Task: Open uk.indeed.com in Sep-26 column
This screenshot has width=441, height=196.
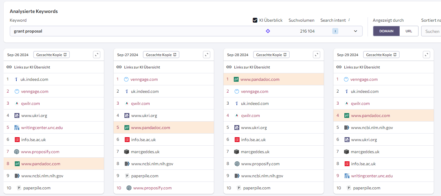Action: tap(34, 79)
